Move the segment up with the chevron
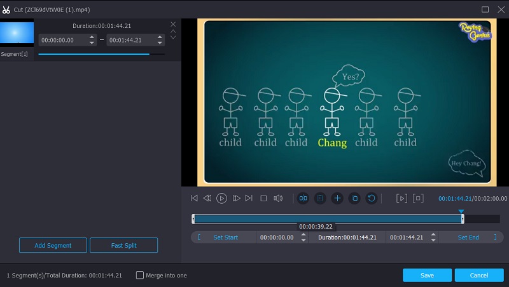 (x=173, y=30)
